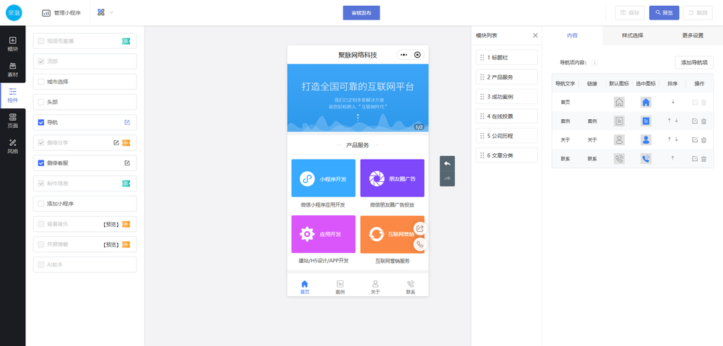Tick the 视频号直播 checkbox

(x=41, y=41)
